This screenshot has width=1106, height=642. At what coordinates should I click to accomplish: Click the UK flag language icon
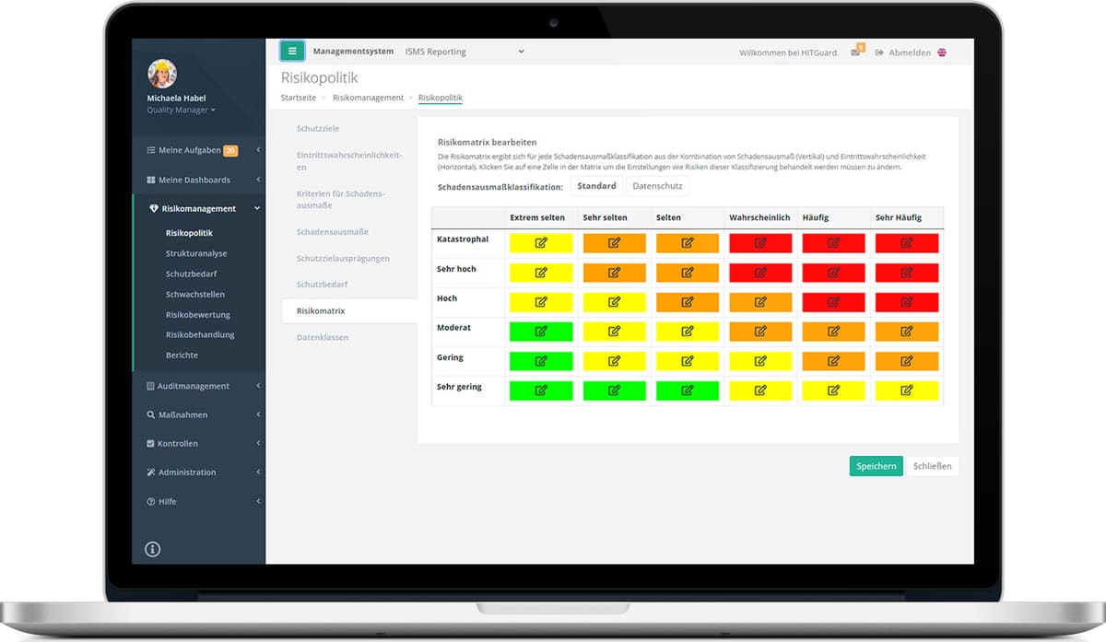pos(942,53)
